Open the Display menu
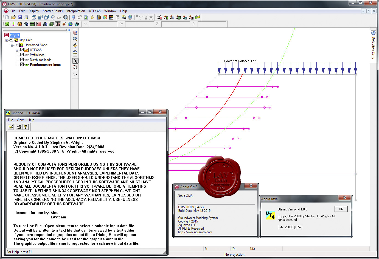The height and width of the screenshot is (259, 379). [34, 11]
